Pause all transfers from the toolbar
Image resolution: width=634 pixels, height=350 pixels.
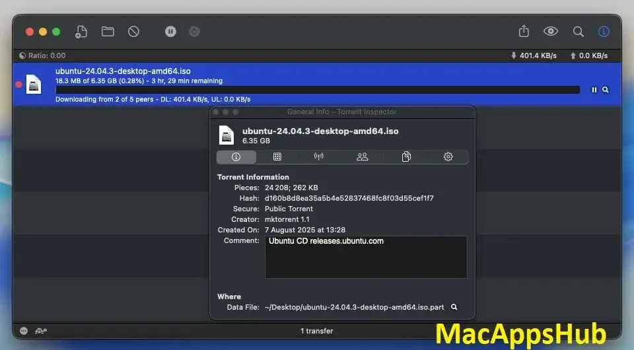coord(170,32)
